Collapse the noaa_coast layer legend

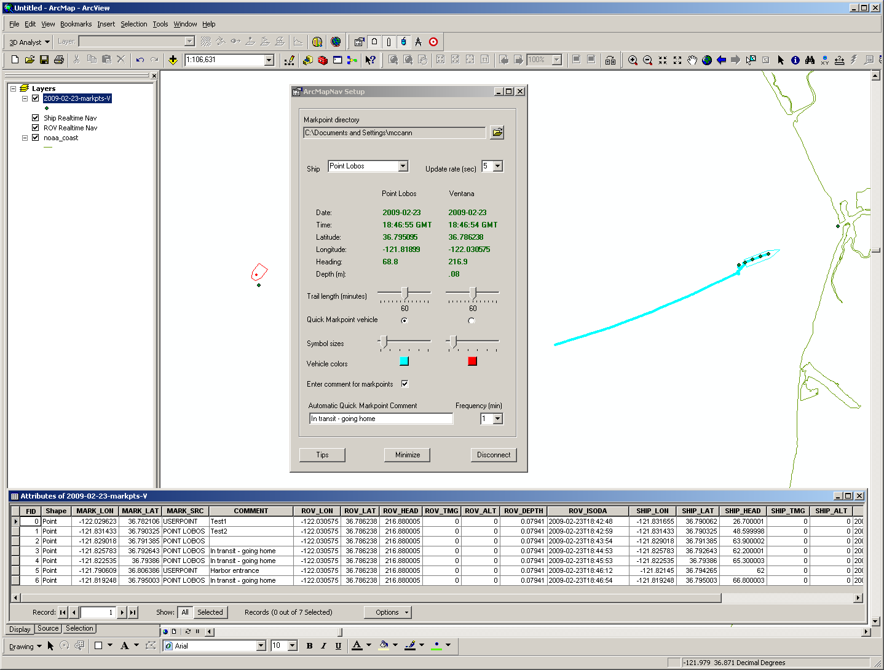(x=25, y=138)
